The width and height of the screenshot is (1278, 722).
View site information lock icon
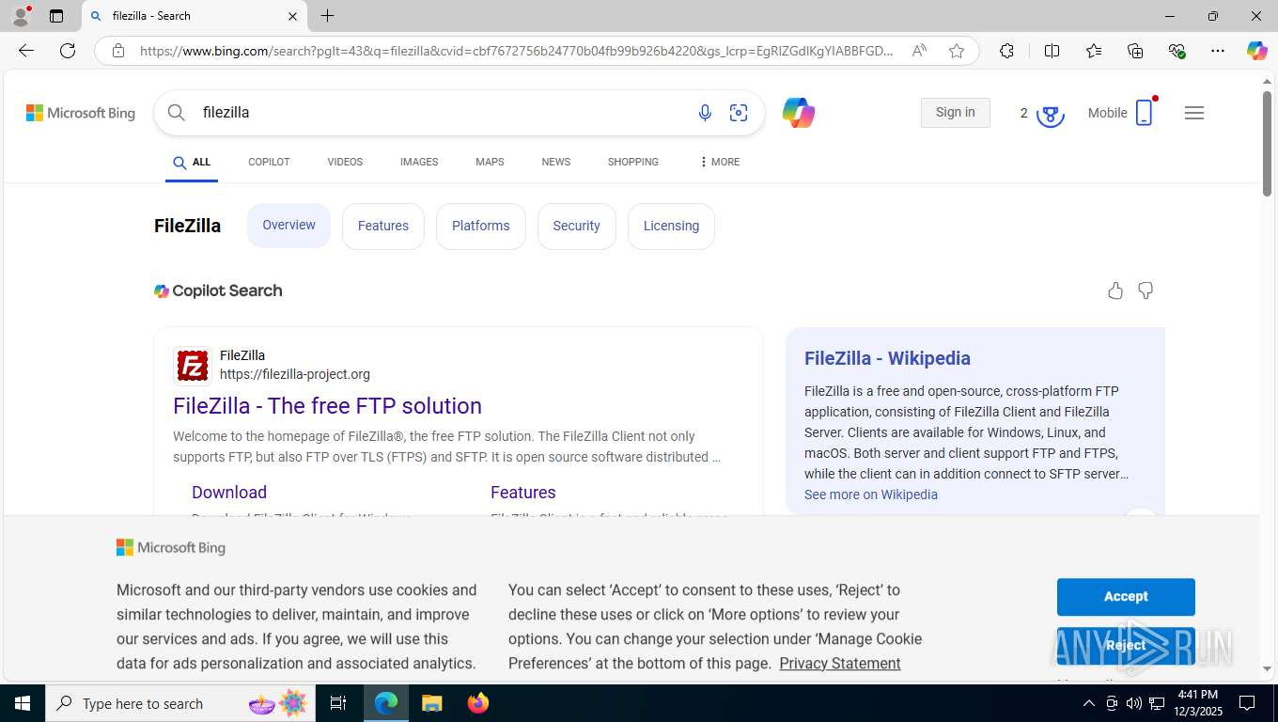118,51
